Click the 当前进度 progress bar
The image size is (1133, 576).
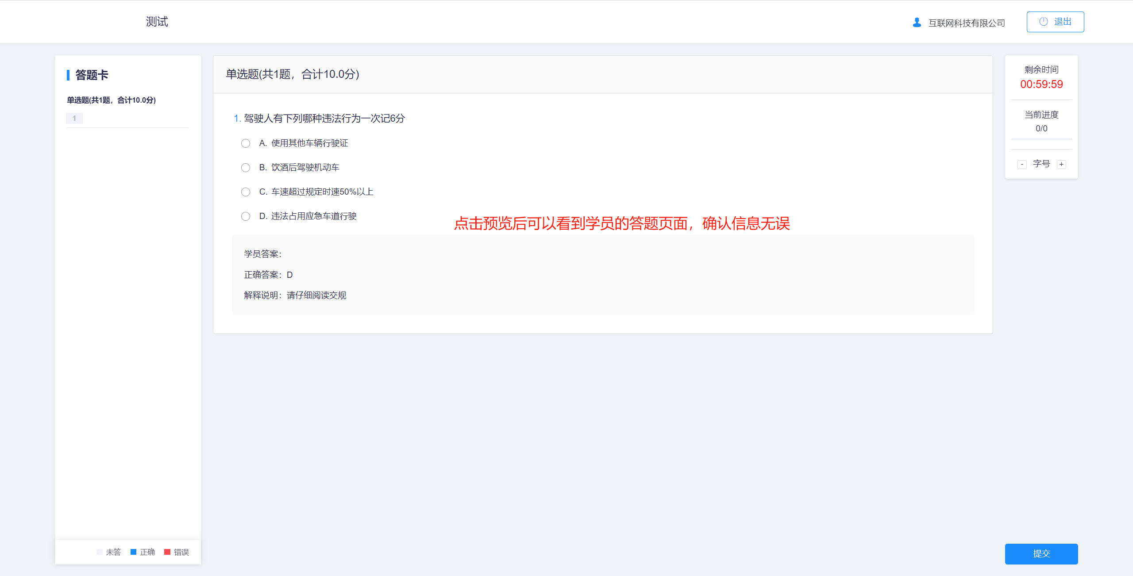(1041, 139)
